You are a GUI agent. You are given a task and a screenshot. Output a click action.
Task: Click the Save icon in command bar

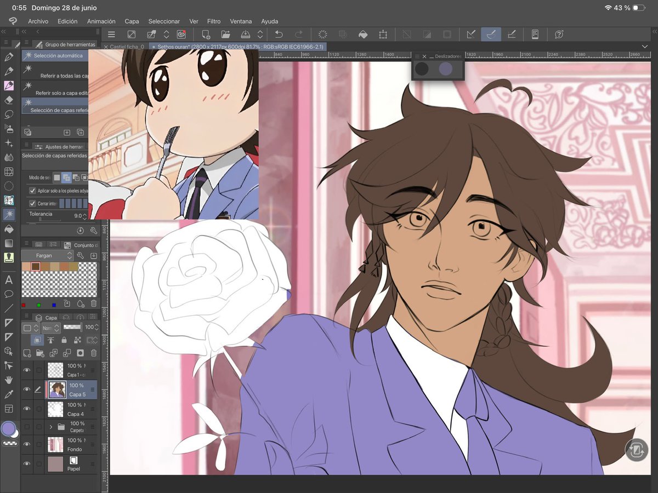(x=246, y=35)
